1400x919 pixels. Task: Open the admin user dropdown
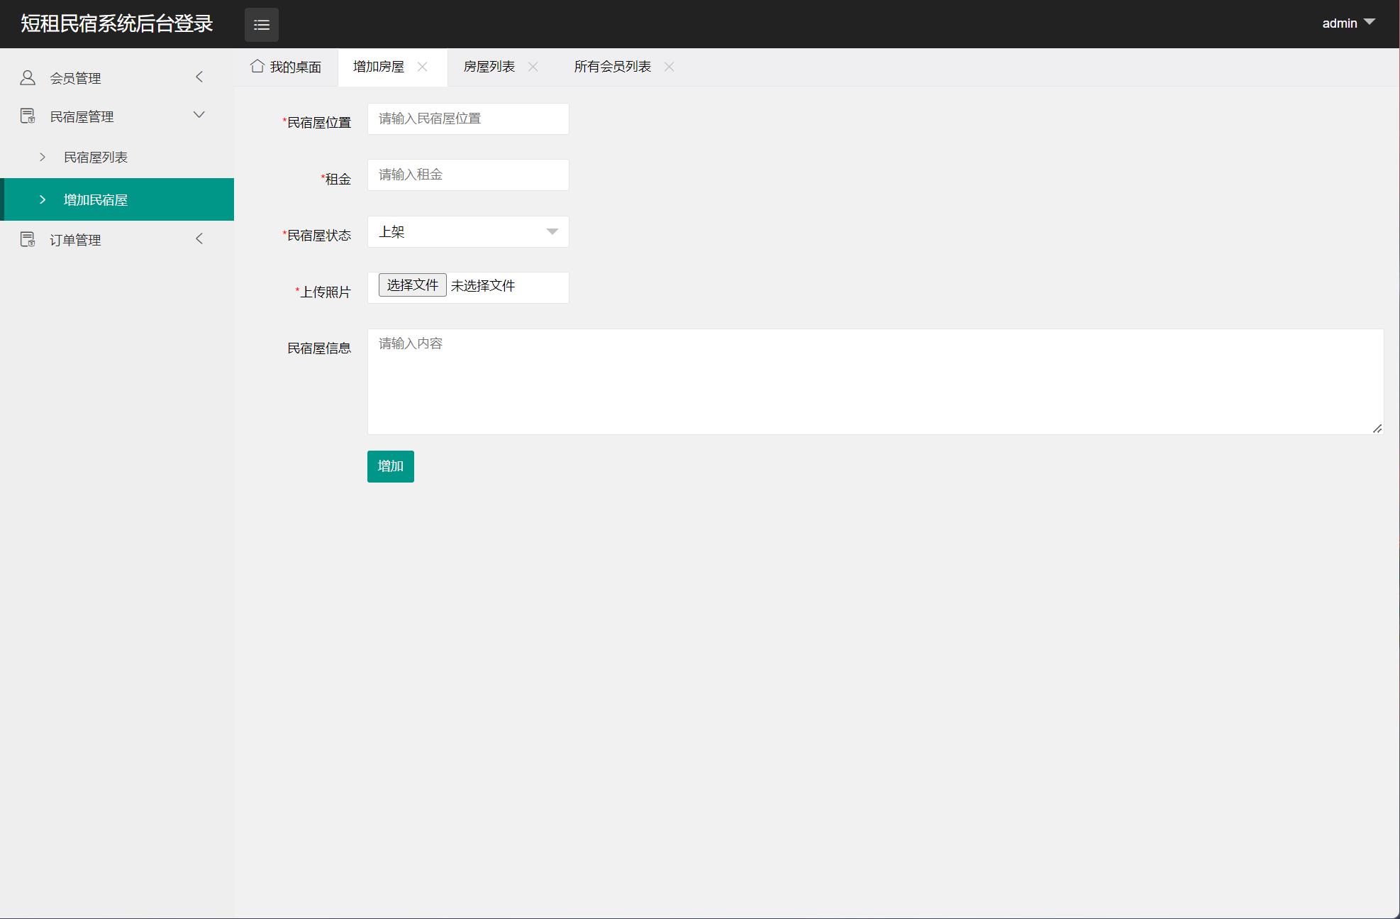tap(1348, 23)
